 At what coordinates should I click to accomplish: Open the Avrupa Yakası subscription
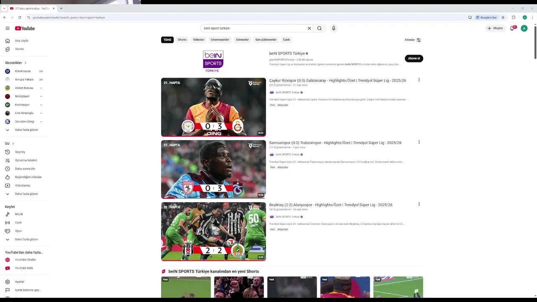pos(24,80)
